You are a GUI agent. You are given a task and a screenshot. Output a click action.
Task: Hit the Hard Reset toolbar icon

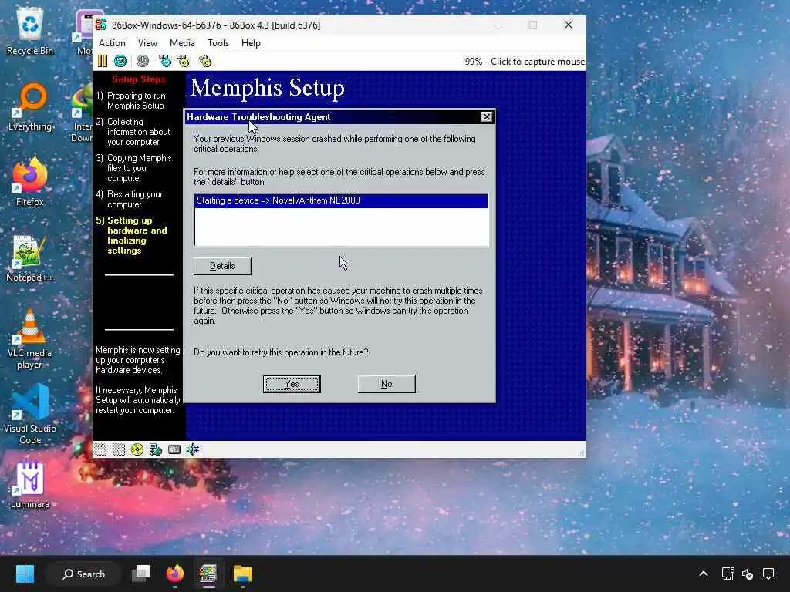(120, 62)
